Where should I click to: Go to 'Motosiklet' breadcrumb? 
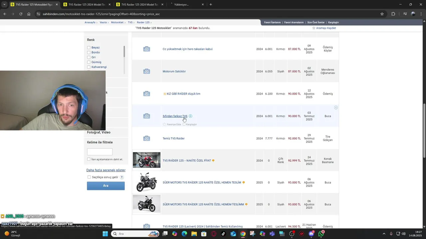(x=117, y=23)
